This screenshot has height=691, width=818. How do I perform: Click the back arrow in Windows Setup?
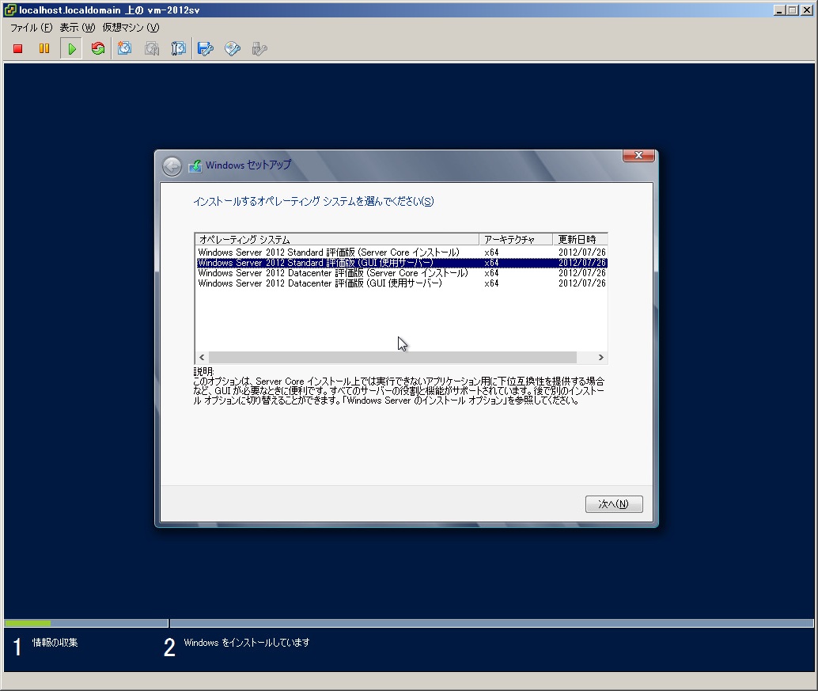[172, 166]
